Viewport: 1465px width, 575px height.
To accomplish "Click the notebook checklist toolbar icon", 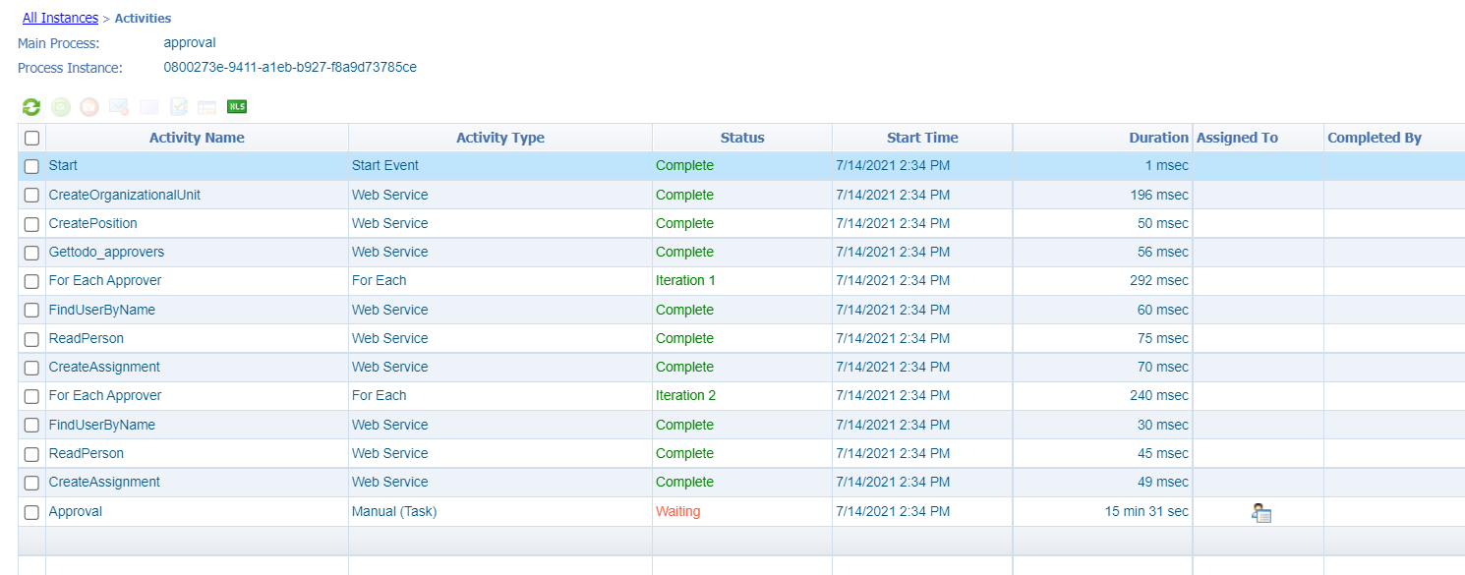I will tap(178, 107).
